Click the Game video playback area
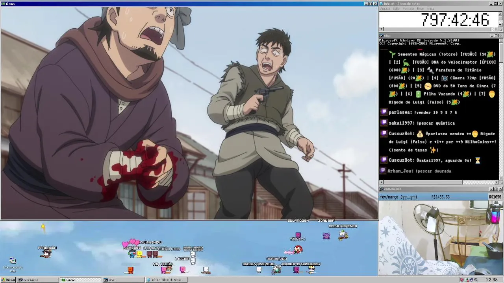This screenshot has width=504, height=283. 189,113
